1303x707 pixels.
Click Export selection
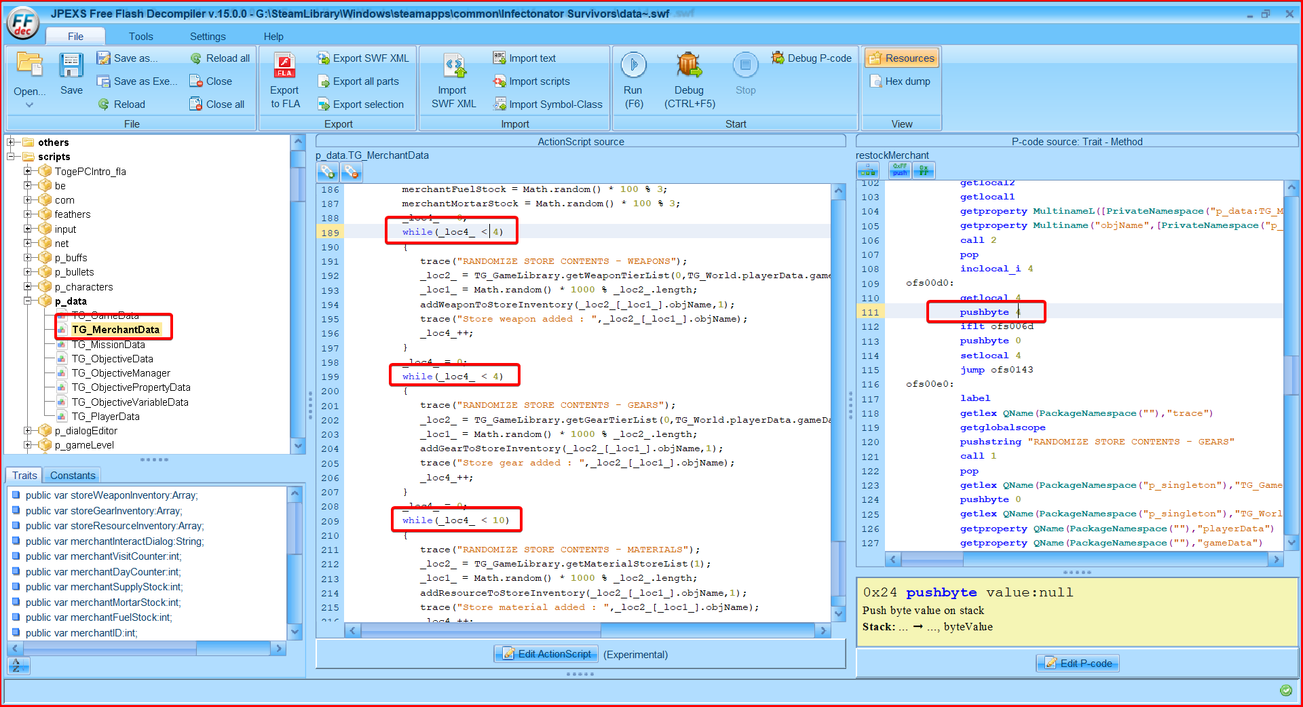(x=360, y=104)
